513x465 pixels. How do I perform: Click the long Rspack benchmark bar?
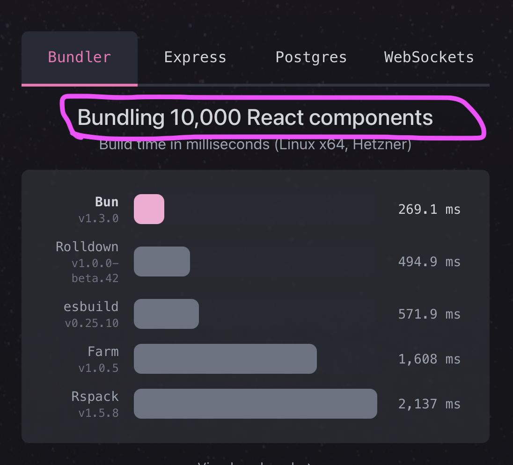[255, 404]
